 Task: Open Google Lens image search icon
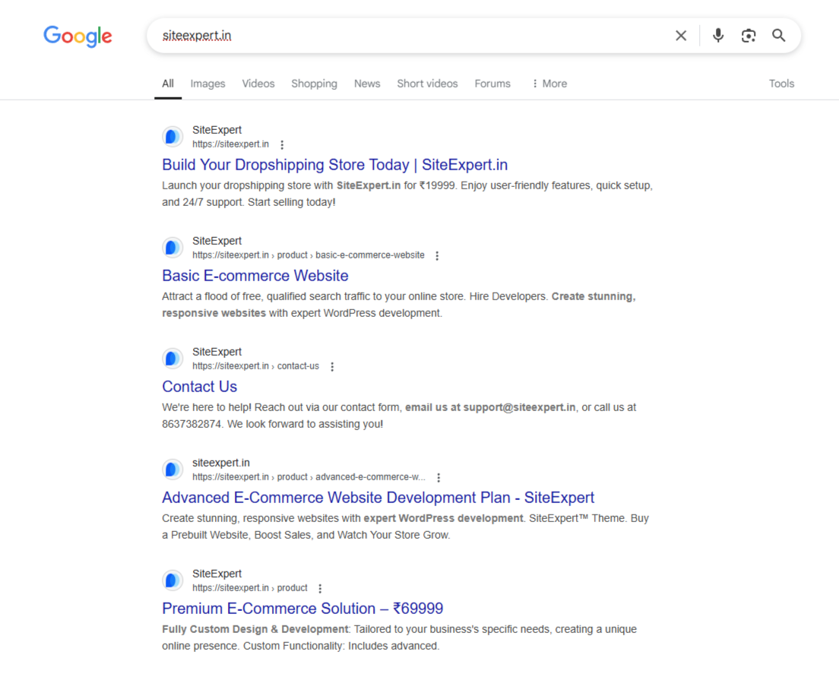click(x=748, y=35)
